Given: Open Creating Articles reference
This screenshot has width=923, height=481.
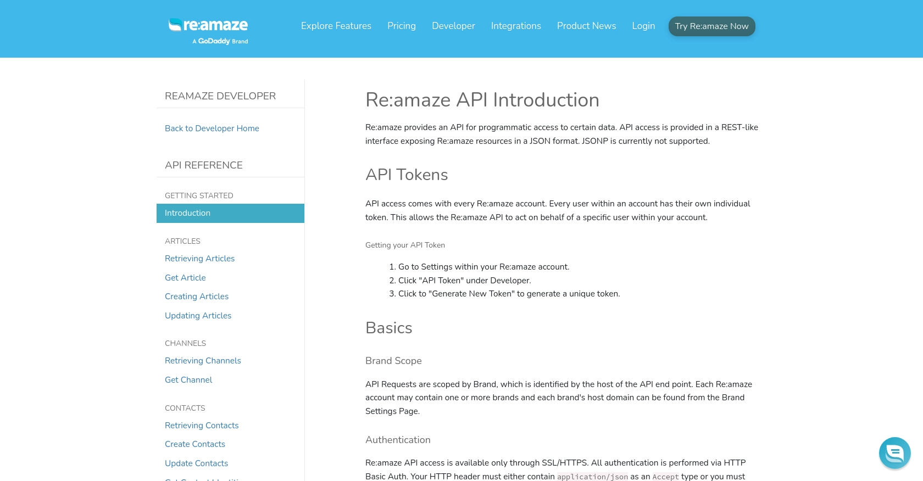Looking at the screenshot, I should 197,297.
